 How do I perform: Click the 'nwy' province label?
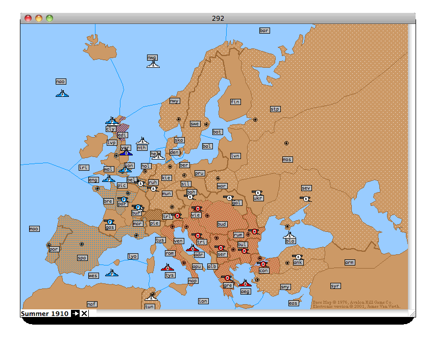point(175,101)
